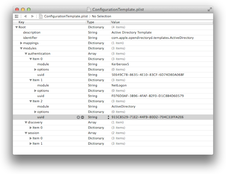
Task: Collapse the modules dictionary
Action: pyautogui.click(x=21, y=48)
